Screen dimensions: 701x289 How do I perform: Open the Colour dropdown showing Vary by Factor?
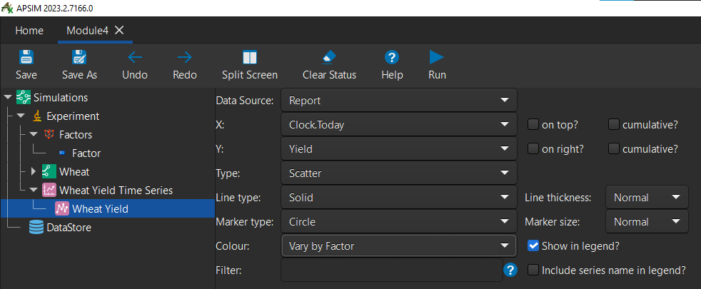399,245
